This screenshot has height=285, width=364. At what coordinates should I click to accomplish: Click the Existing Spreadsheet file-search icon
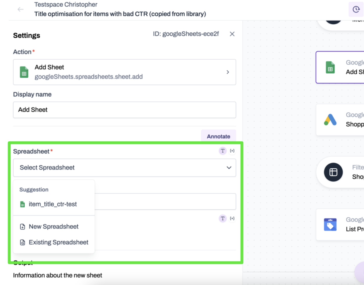pyautogui.click(x=23, y=242)
